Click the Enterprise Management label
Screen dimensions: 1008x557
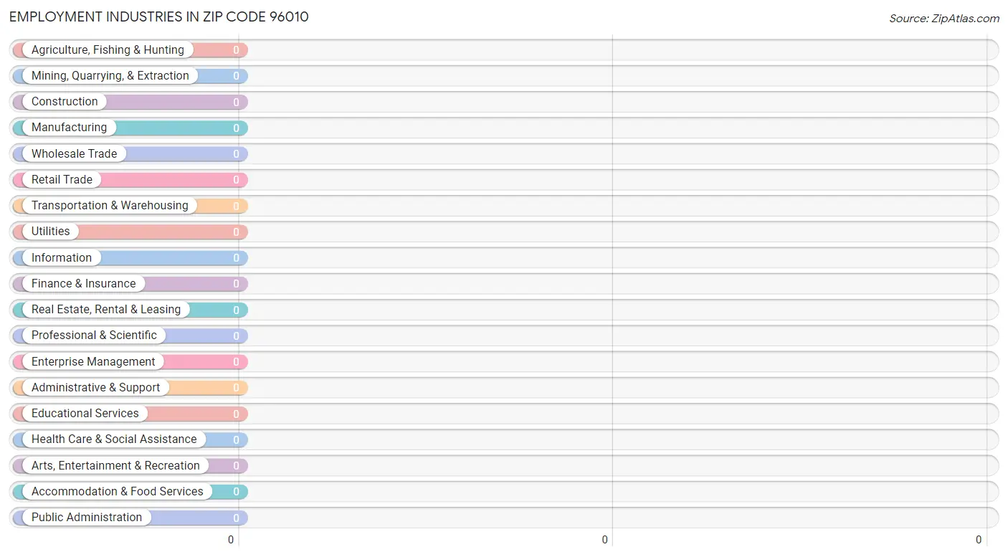pyautogui.click(x=93, y=362)
